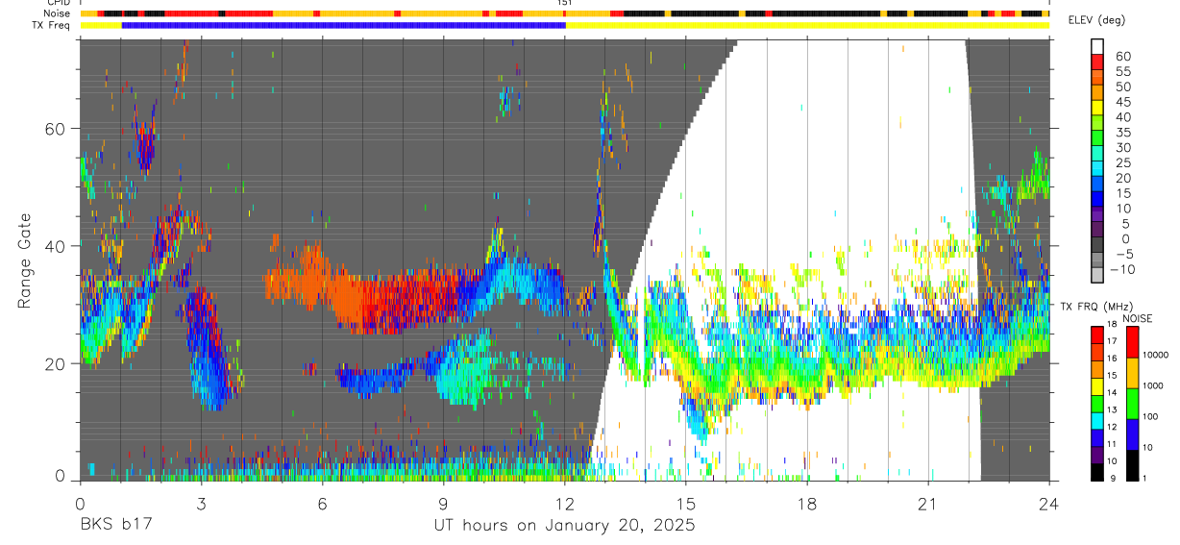Click x-axis tick label '6'
Image resolution: width=1180 pixels, height=545 pixels.
click(x=322, y=504)
